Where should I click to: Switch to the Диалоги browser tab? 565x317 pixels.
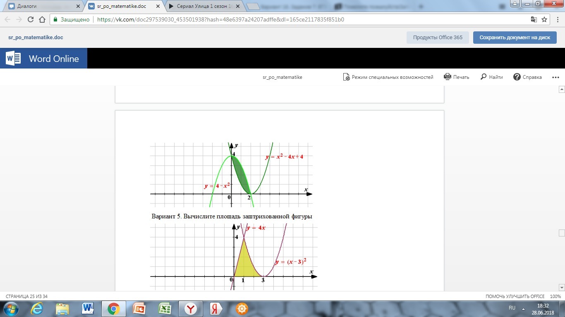pos(41,6)
